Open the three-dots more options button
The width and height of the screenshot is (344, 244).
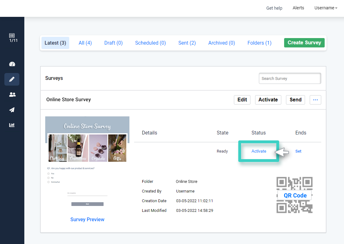[x=316, y=100]
